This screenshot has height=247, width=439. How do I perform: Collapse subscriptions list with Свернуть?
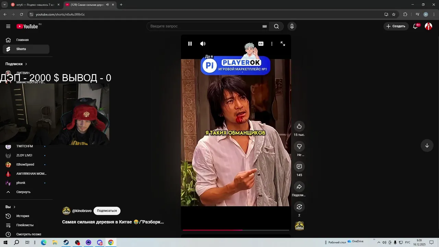click(x=26, y=192)
